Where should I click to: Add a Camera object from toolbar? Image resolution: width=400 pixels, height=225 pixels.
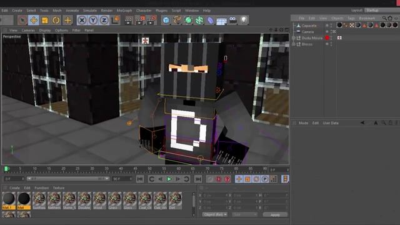pos(232,20)
